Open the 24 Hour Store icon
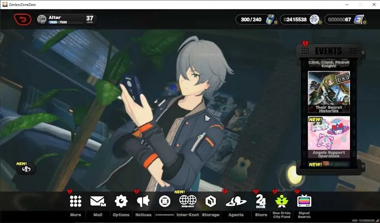The height and width of the screenshot is (223, 380). click(x=261, y=201)
